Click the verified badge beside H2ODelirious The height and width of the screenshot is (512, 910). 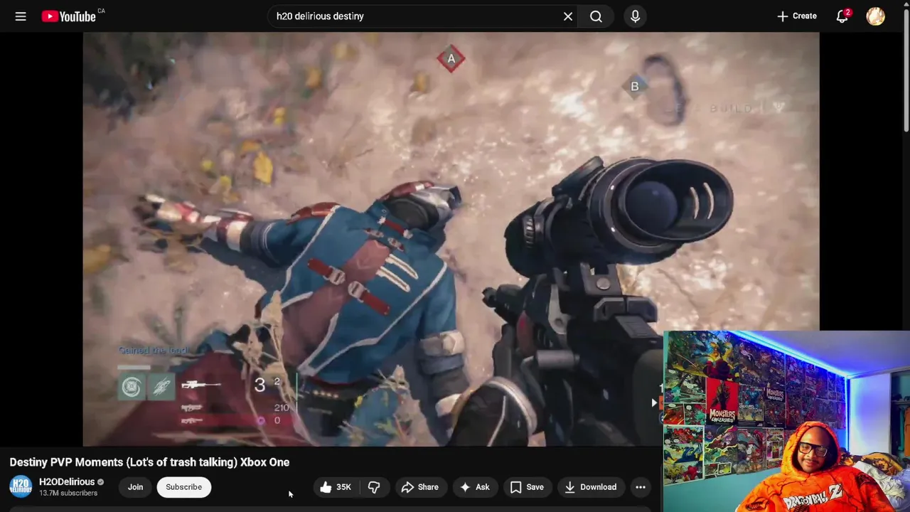[x=100, y=482]
